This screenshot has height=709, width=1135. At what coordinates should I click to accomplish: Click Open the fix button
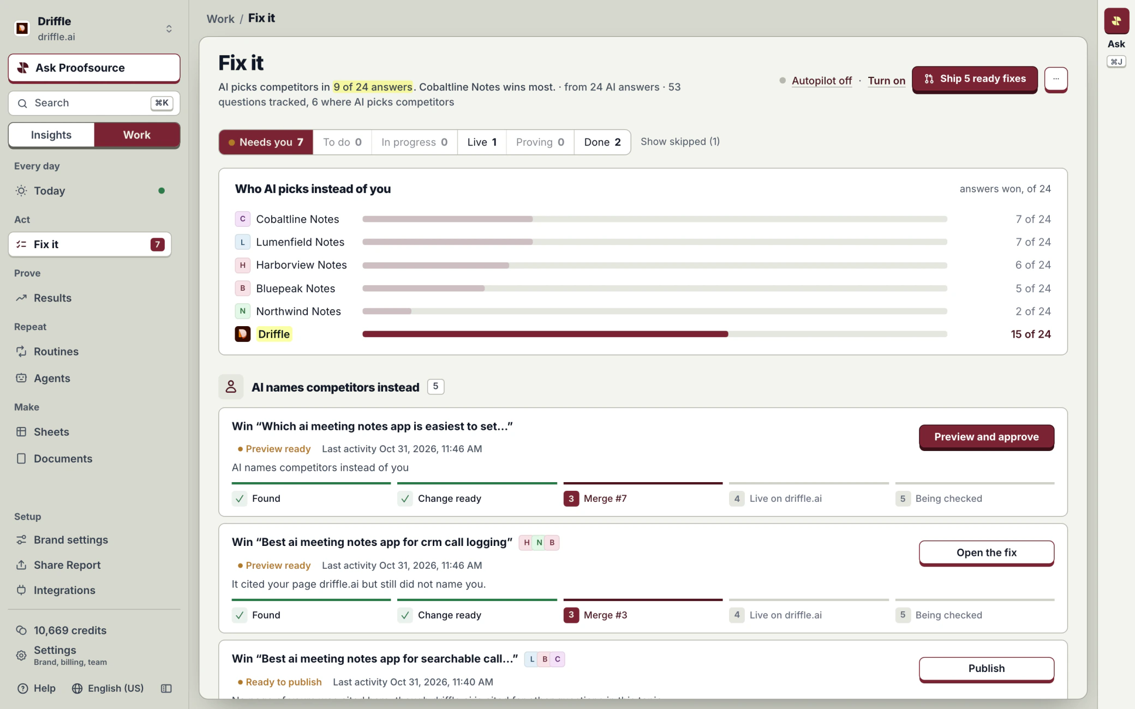(986, 553)
